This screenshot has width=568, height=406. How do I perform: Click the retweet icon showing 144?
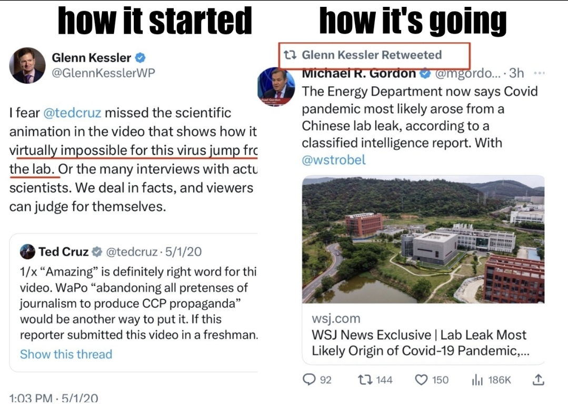364,379
